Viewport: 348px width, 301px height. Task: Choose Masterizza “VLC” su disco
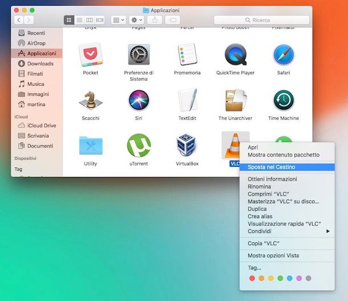pyautogui.click(x=287, y=202)
